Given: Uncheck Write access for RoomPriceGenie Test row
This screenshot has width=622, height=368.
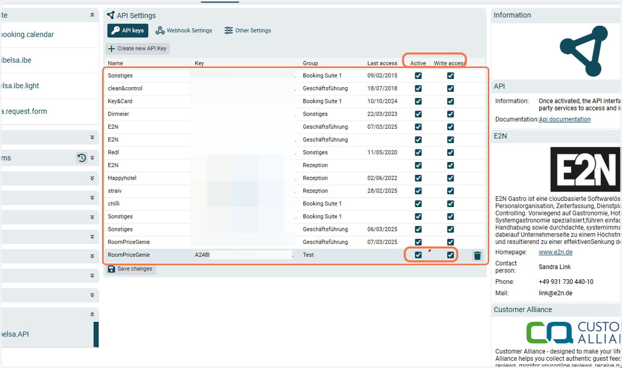Looking at the screenshot, I should tap(450, 255).
